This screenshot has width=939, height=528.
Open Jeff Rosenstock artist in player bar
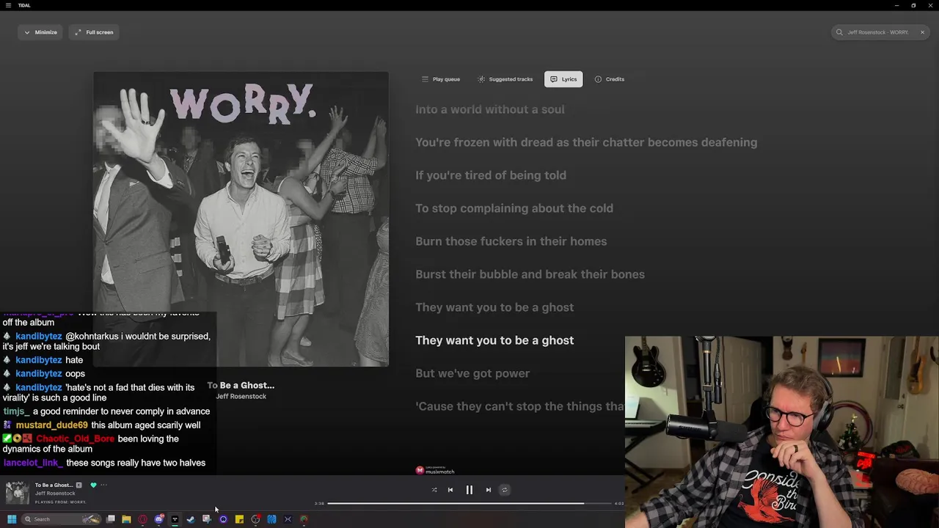tap(55, 494)
